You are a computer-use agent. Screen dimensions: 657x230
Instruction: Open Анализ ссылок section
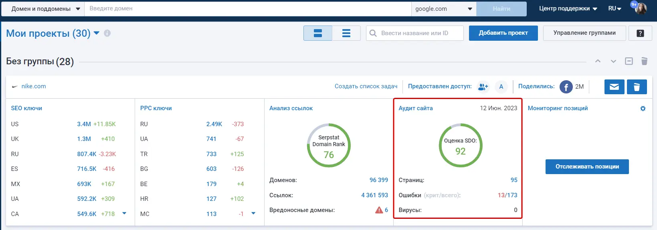pos(291,108)
